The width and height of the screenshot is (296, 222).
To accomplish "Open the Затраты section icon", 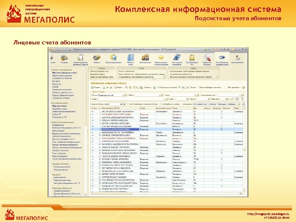I will pyautogui.click(x=97, y=58).
